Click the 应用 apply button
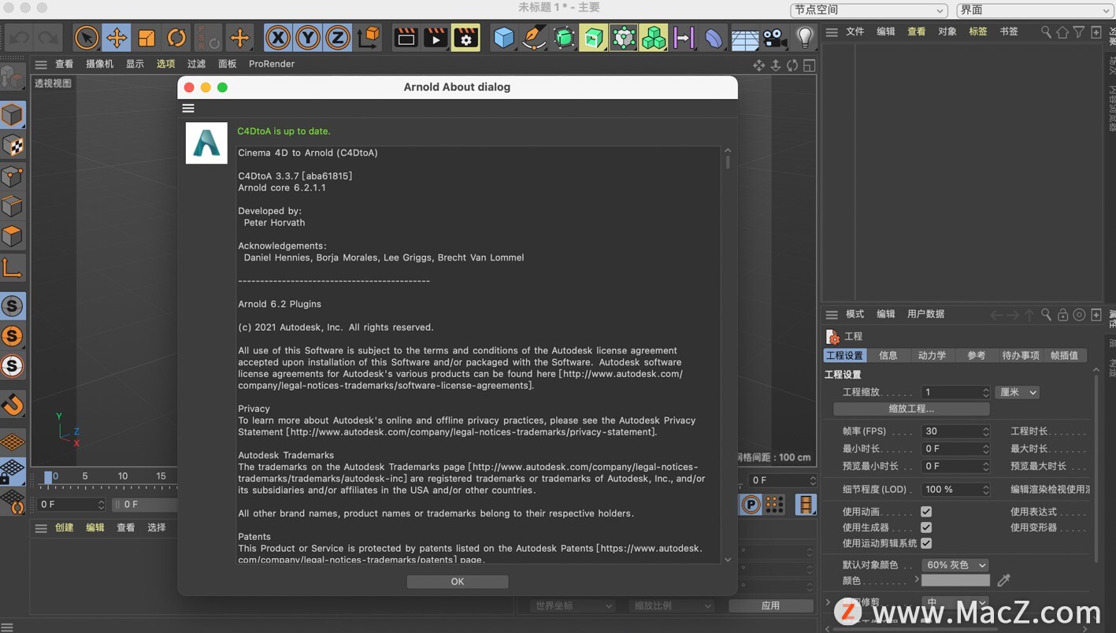 pos(770,605)
